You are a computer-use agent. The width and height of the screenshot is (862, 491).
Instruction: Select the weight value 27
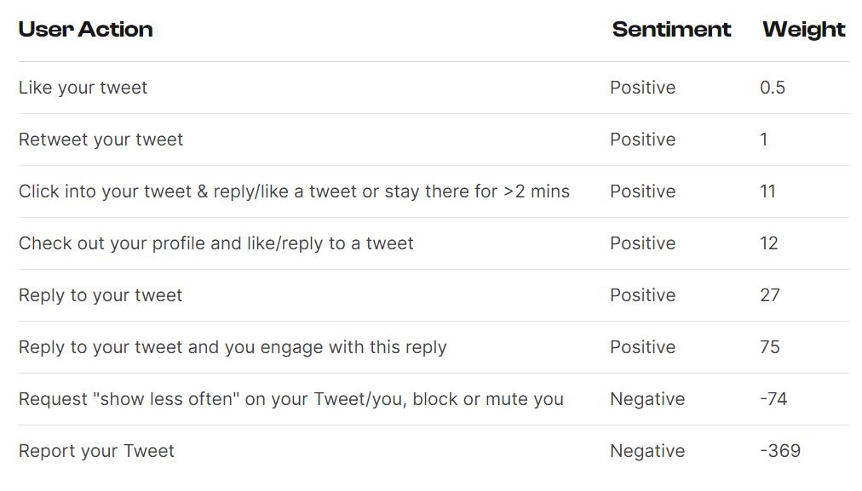coord(770,295)
